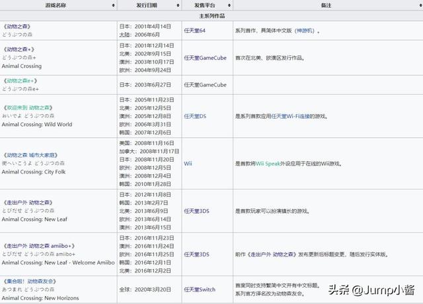Select the text Animal Crossing: New Horizons
This screenshot has height=304, width=423.
(x=40, y=298)
